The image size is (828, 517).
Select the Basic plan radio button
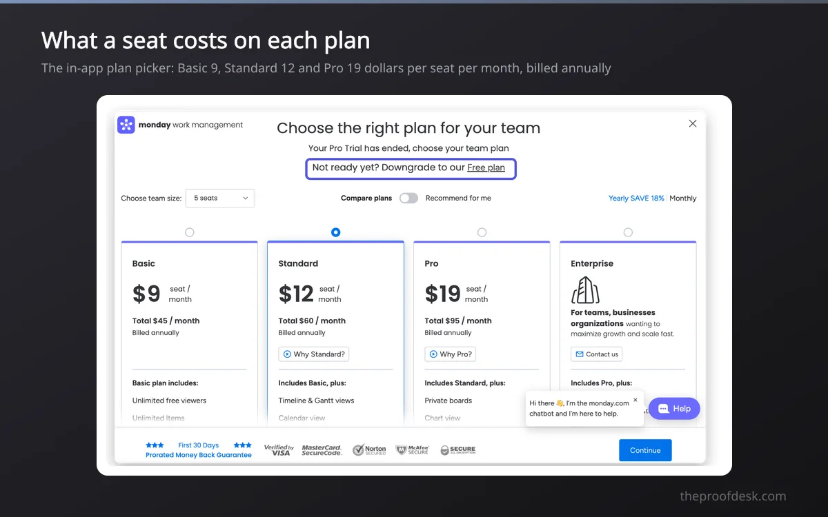(190, 232)
